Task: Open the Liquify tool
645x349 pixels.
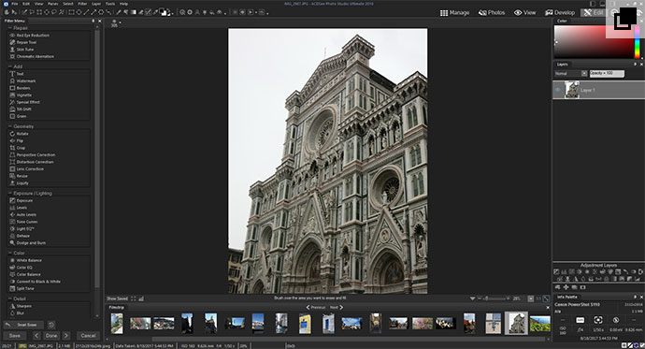Action: click(19, 183)
